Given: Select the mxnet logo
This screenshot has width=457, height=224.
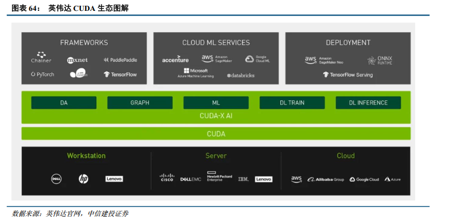Looking at the screenshot, I should click(77, 60).
